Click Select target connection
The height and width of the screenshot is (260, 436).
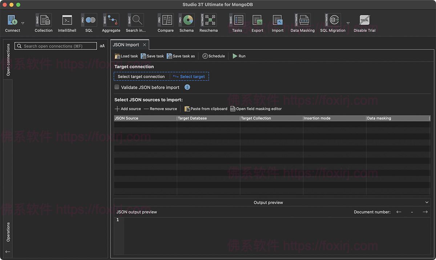[x=141, y=76]
